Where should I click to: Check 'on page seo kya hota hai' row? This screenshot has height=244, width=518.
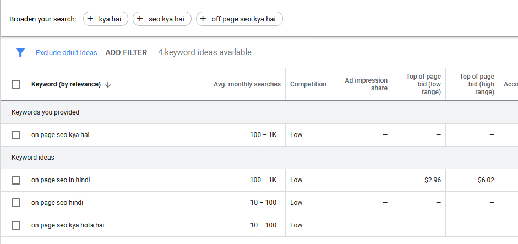tap(16, 225)
